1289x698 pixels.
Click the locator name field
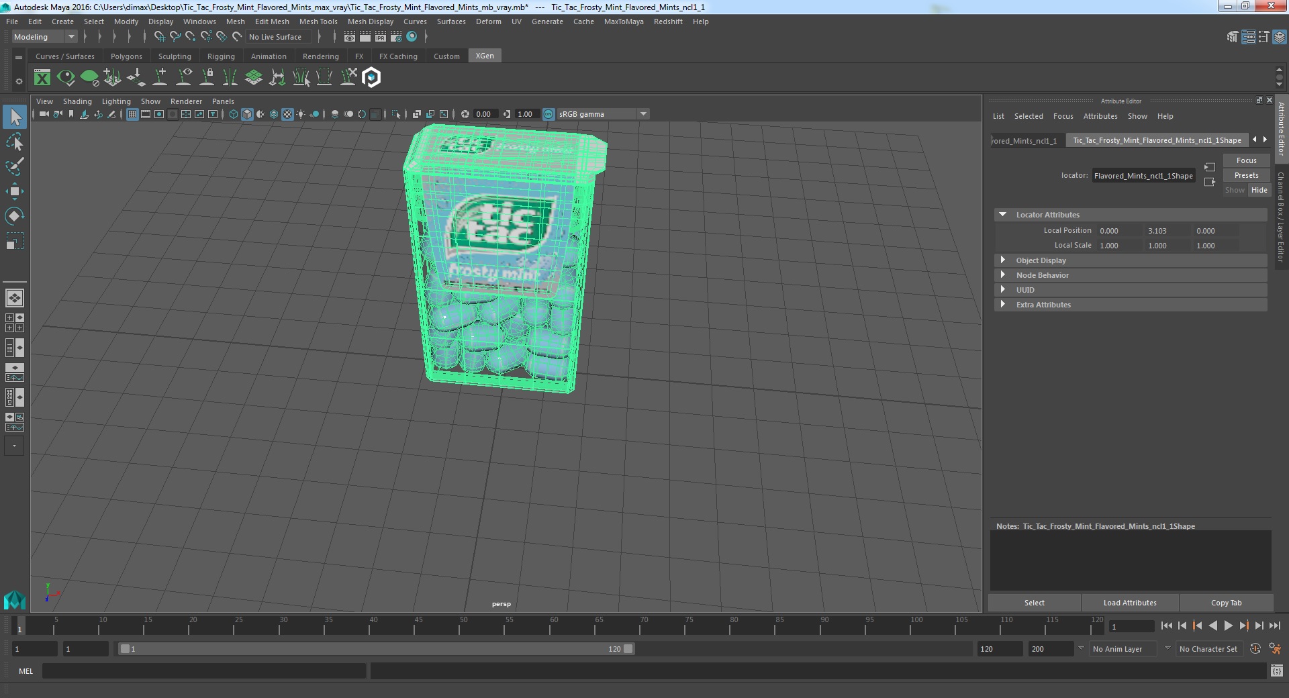coord(1143,176)
